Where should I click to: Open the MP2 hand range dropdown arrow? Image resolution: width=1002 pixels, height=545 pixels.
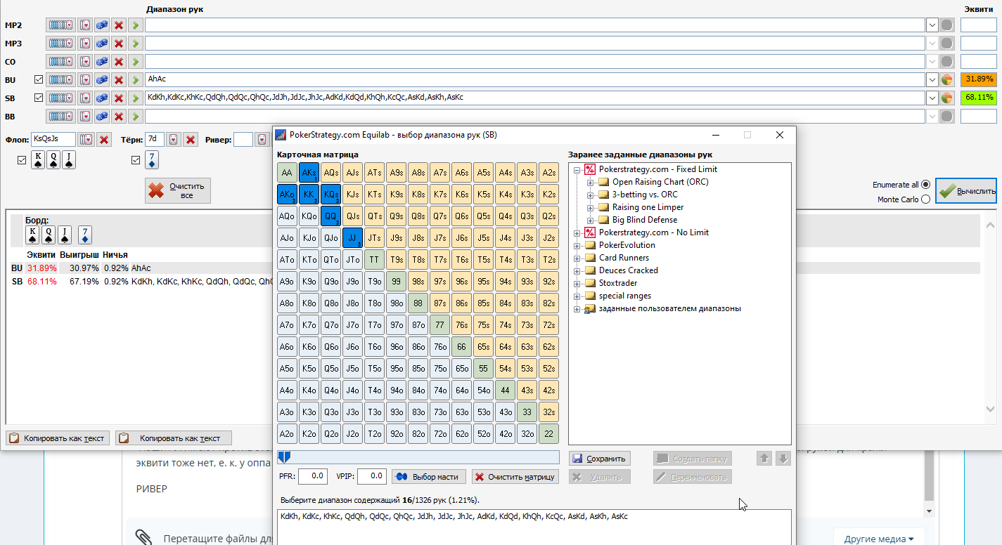click(x=932, y=25)
